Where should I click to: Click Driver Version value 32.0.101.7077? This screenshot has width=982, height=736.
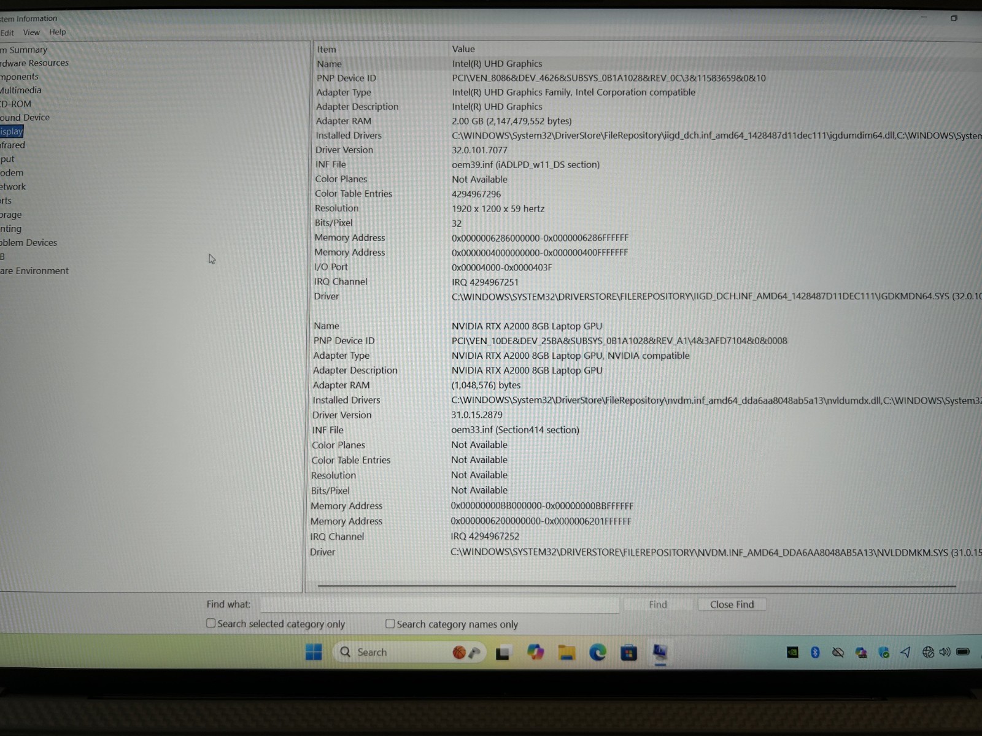coord(479,150)
